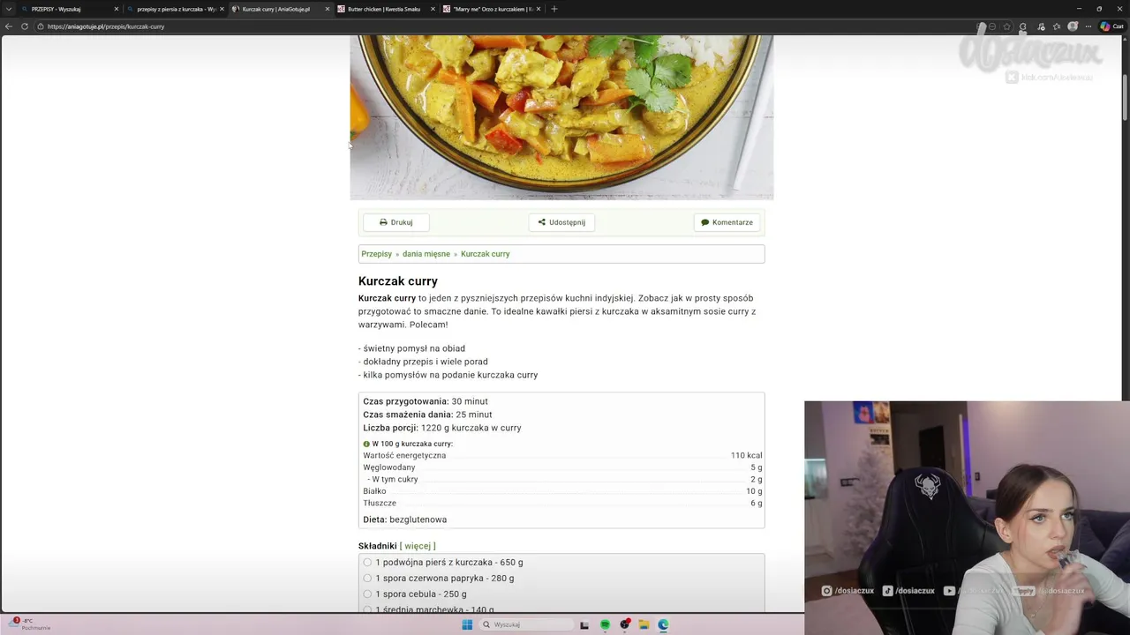The height and width of the screenshot is (635, 1130).
Task: Click the Kurczak curry heading
Action: click(398, 281)
